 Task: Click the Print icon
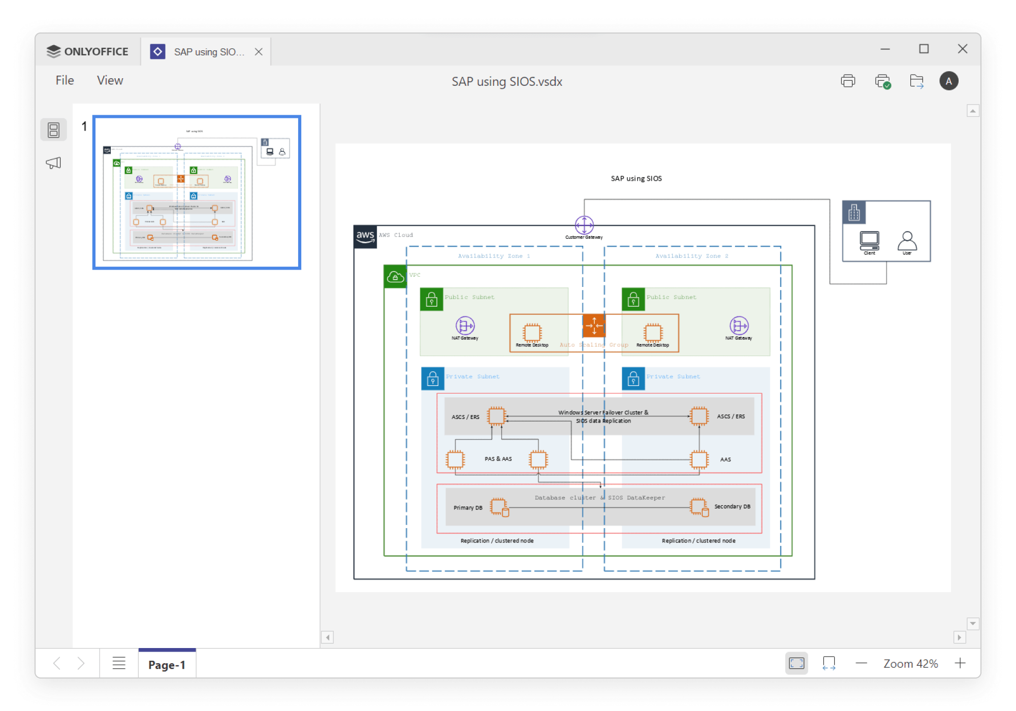848,81
